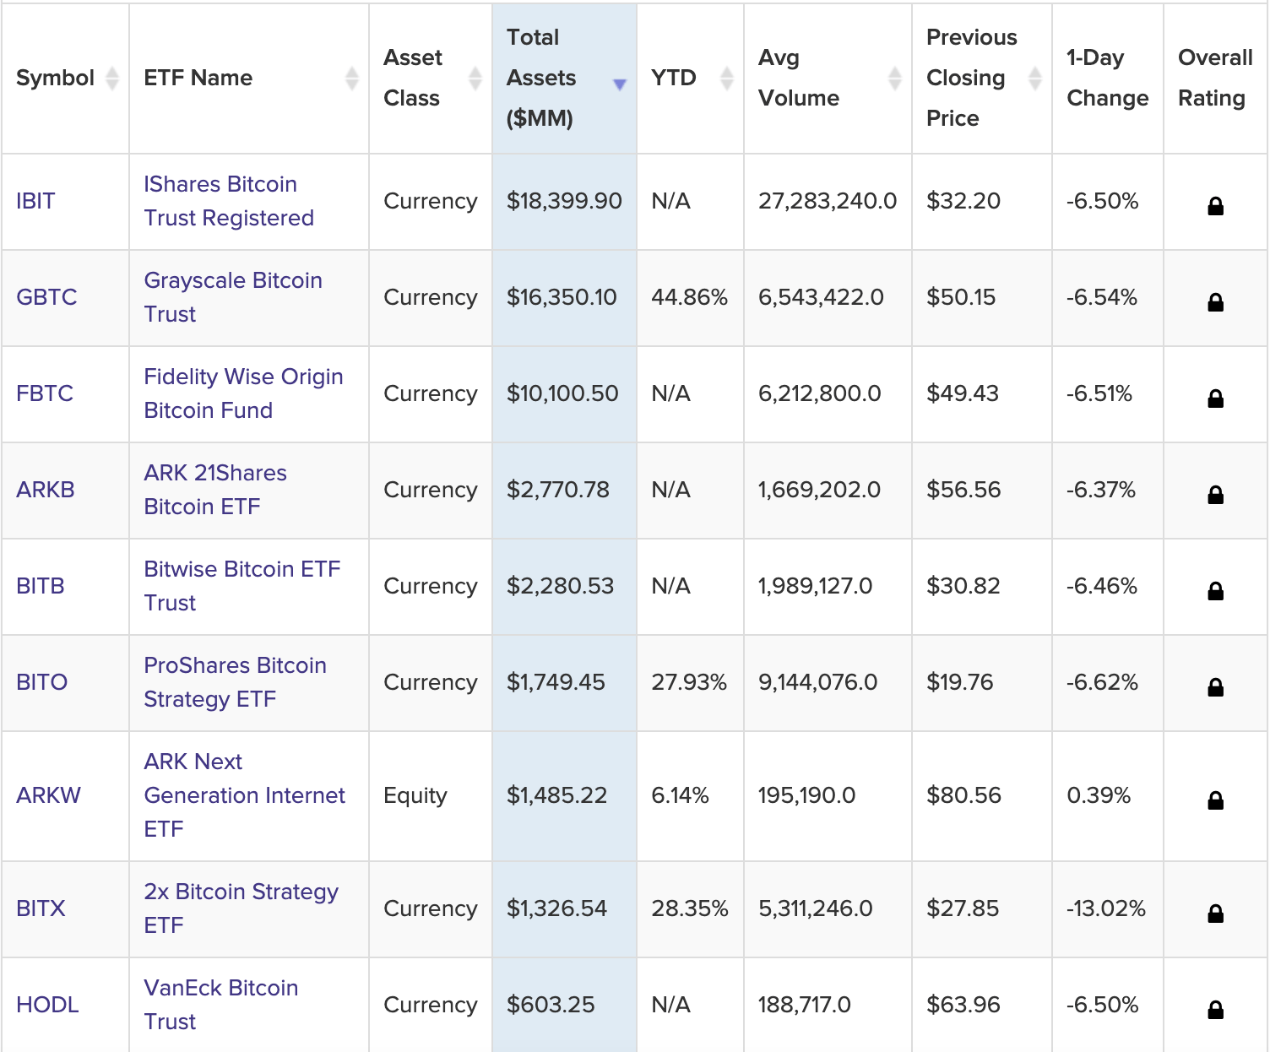This screenshot has height=1052, width=1270.
Task: Open the GBTC ticker link
Action: 46,298
